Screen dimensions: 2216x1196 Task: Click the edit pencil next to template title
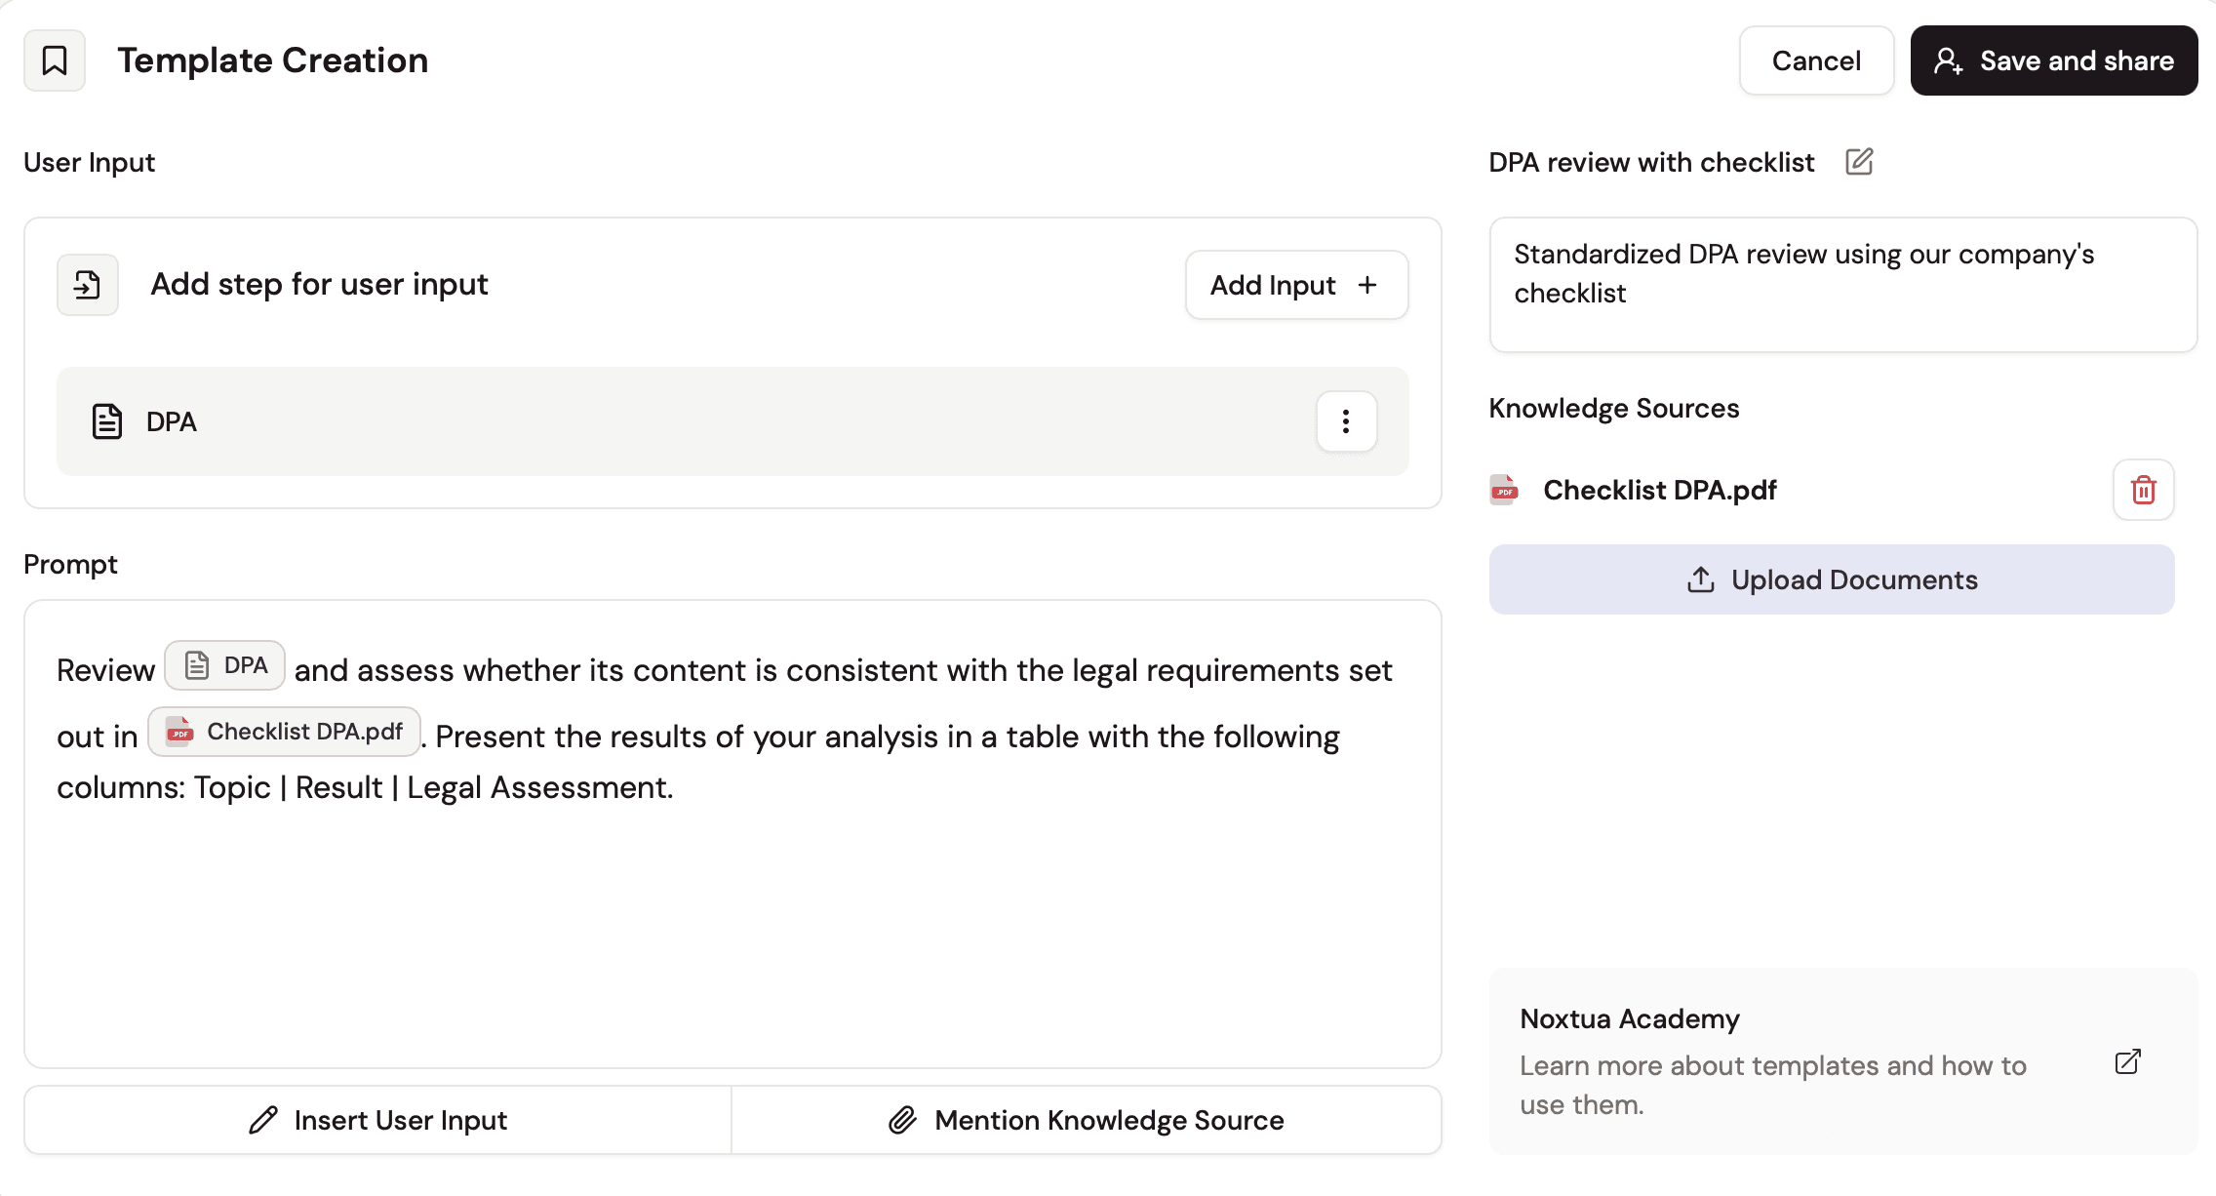[1859, 162]
